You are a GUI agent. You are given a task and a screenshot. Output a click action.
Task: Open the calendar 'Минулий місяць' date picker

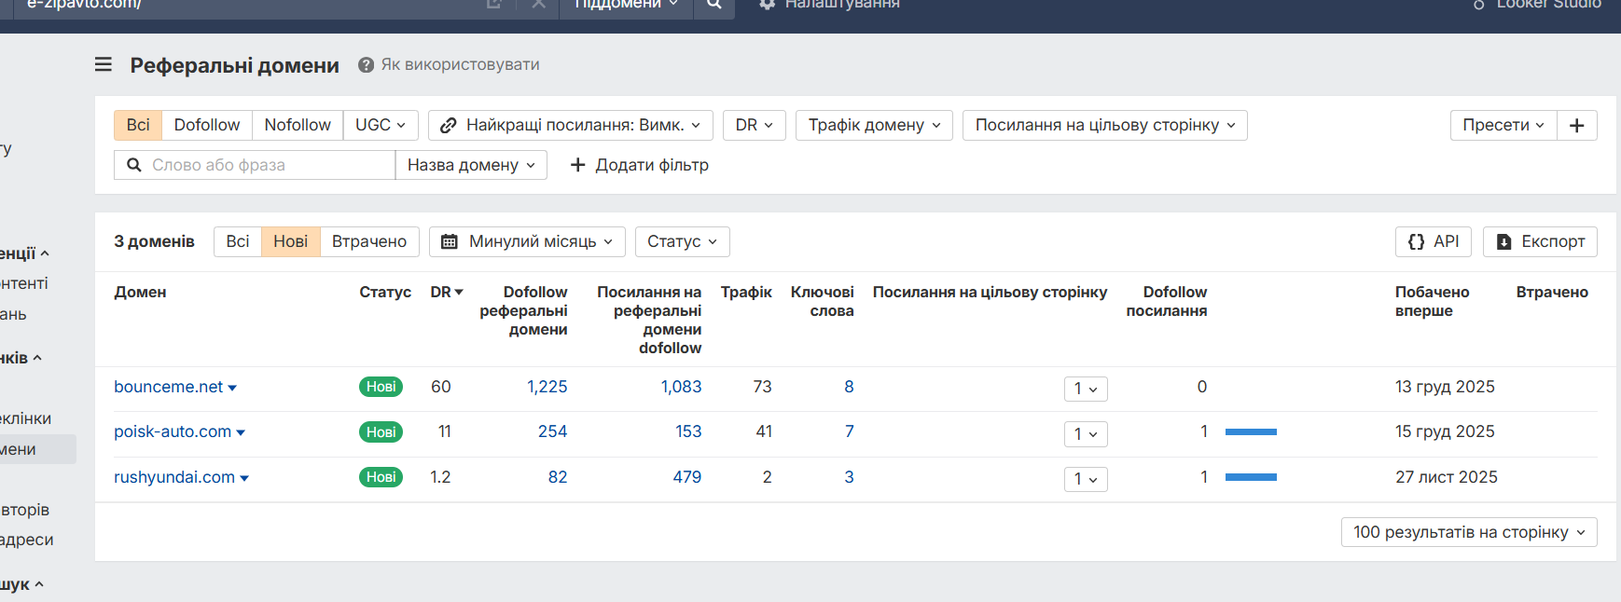coord(527,242)
